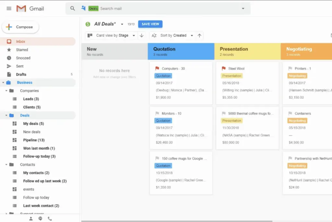Open My deals (5) view

pyautogui.click(x=33, y=124)
